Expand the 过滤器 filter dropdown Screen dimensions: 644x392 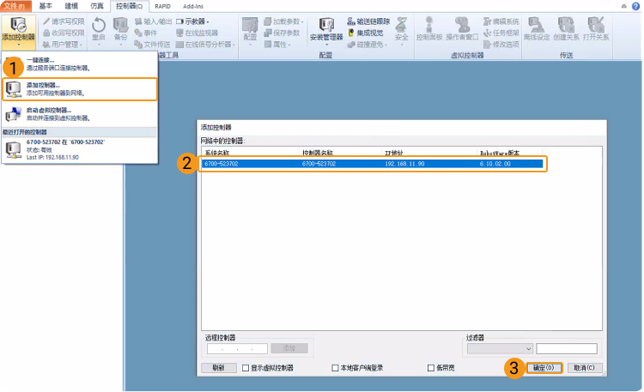[499, 349]
